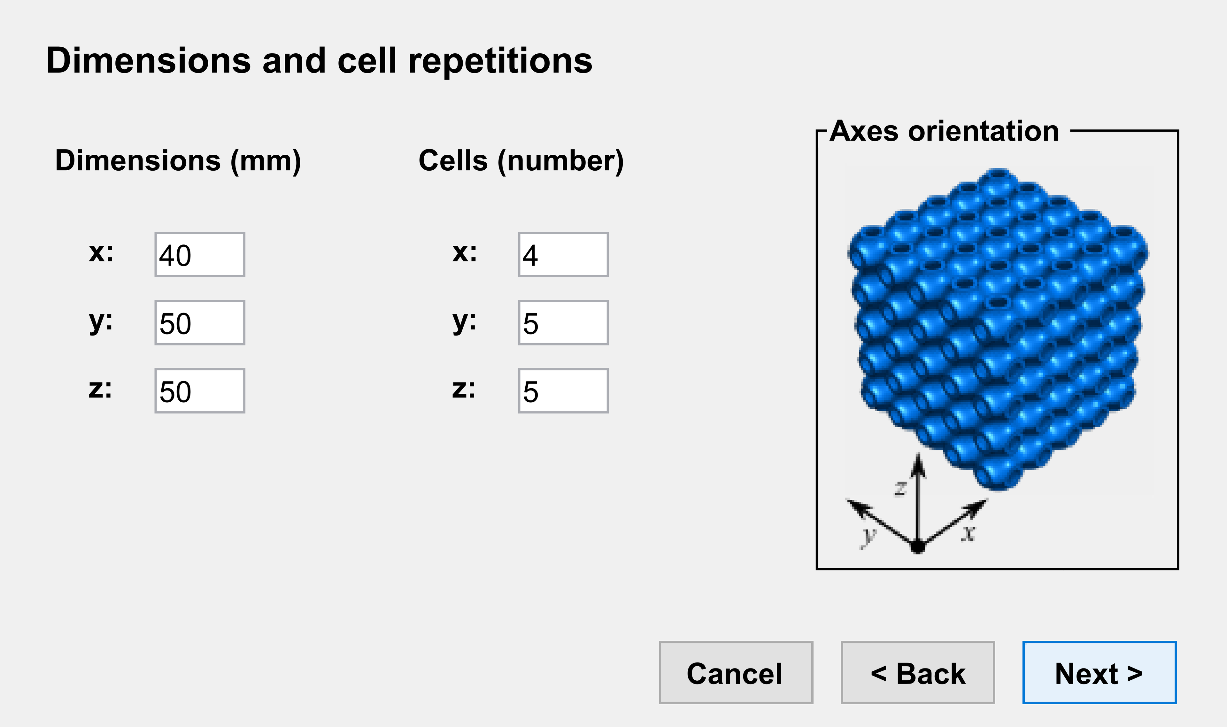The image size is (1227, 727).
Task: Click the x: label beside Cells field
Action: [464, 253]
